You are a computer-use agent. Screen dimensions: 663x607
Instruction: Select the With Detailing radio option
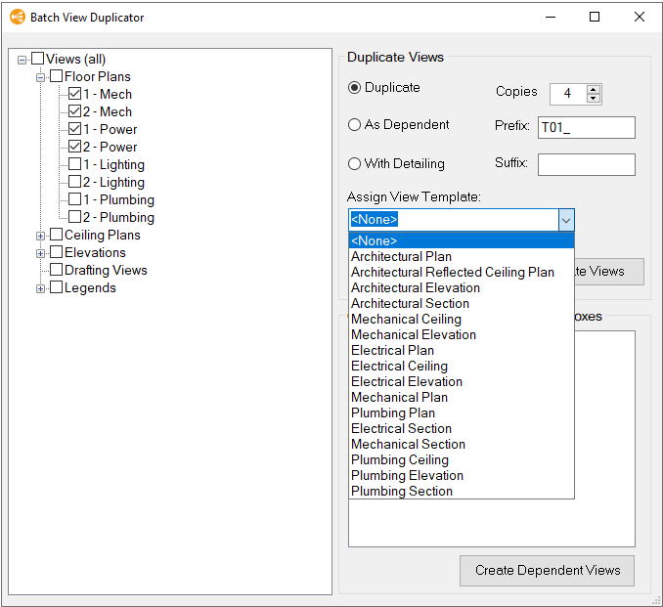click(354, 163)
